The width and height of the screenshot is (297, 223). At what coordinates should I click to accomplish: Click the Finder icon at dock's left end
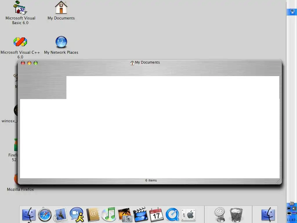pos(29,215)
